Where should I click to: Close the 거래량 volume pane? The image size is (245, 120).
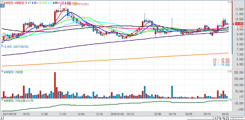tap(231, 71)
